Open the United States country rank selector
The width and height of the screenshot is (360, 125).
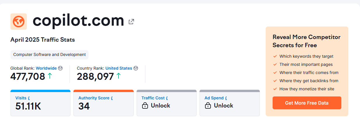(119, 68)
